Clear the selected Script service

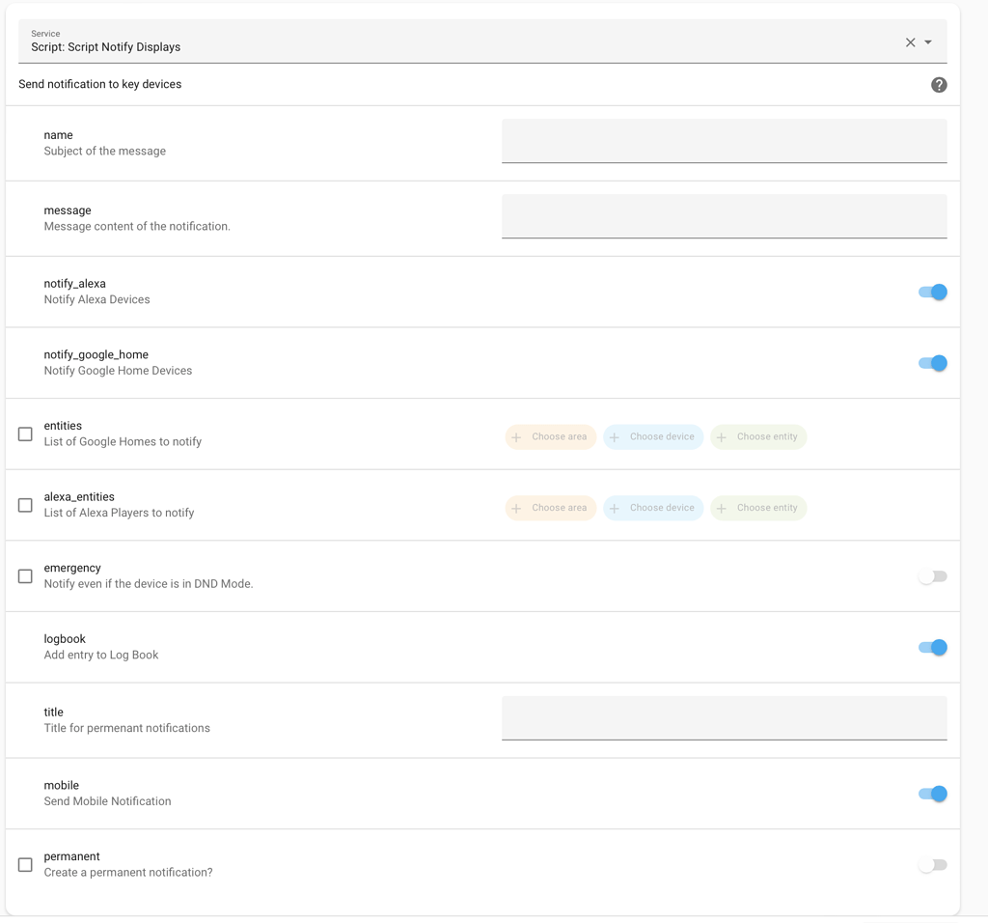click(908, 42)
